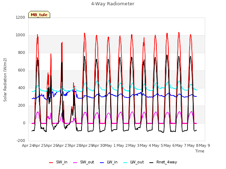This screenshot has height=169, width=226.
Task: Click the MB_tule site label box
Action: point(39,14)
